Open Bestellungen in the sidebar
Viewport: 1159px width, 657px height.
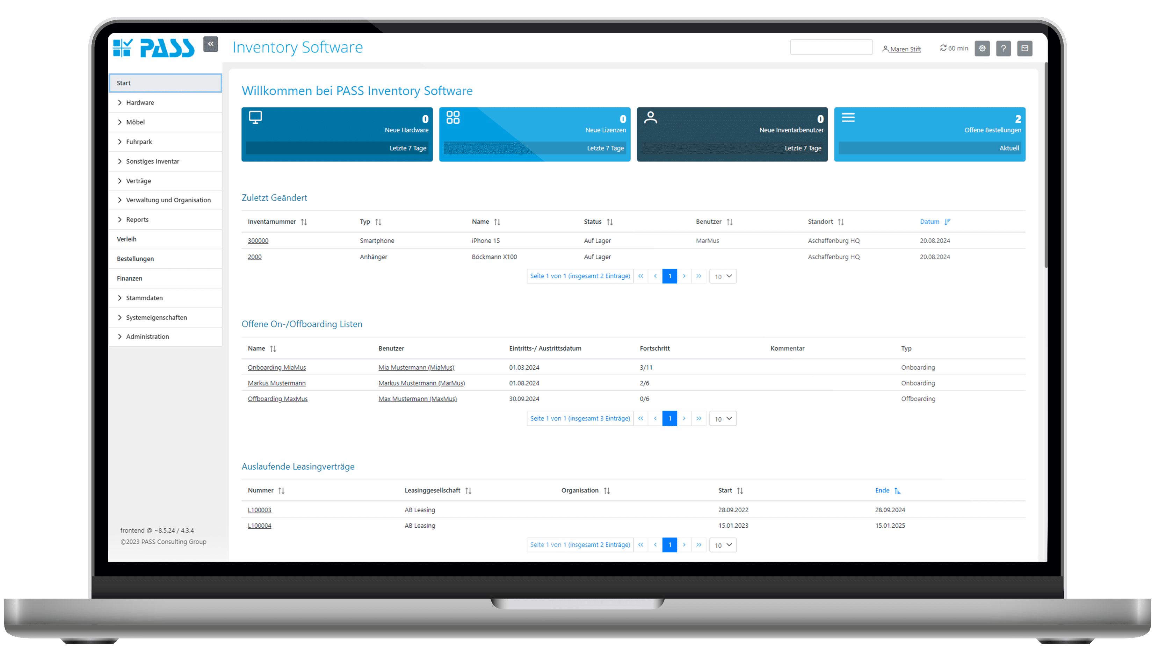(166, 259)
